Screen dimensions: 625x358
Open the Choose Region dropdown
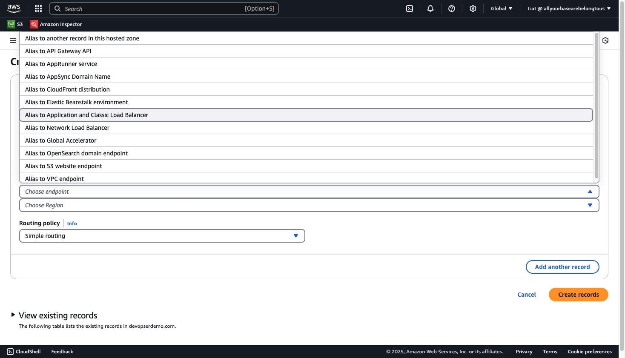click(309, 205)
